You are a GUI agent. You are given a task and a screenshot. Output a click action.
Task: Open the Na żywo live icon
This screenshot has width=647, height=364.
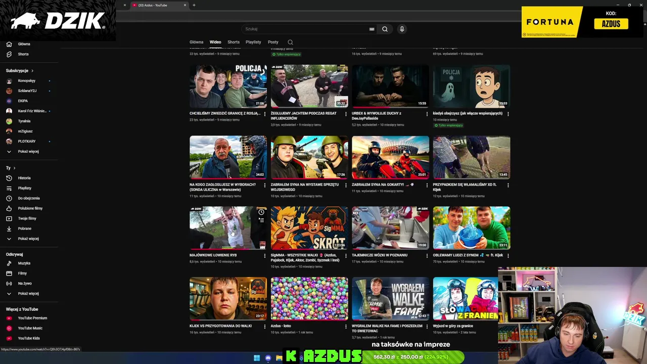point(9,284)
